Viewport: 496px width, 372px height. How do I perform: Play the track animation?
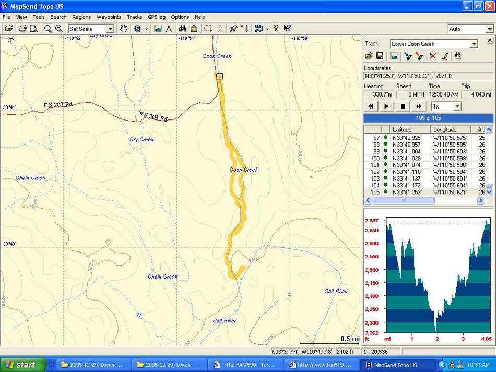click(x=386, y=106)
